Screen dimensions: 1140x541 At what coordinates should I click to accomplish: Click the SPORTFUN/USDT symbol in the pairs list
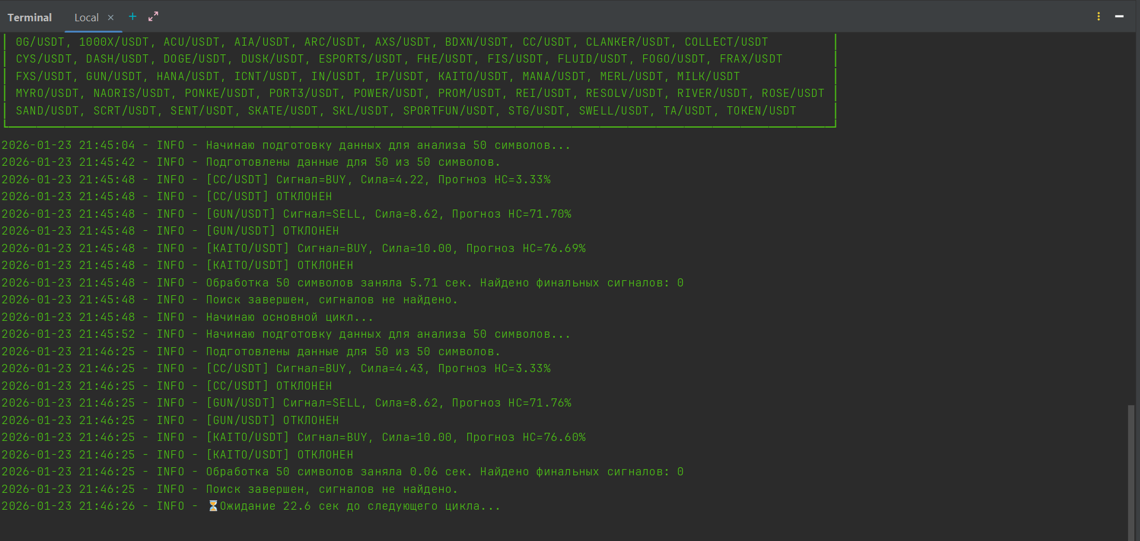pyautogui.click(x=448, y=111)
